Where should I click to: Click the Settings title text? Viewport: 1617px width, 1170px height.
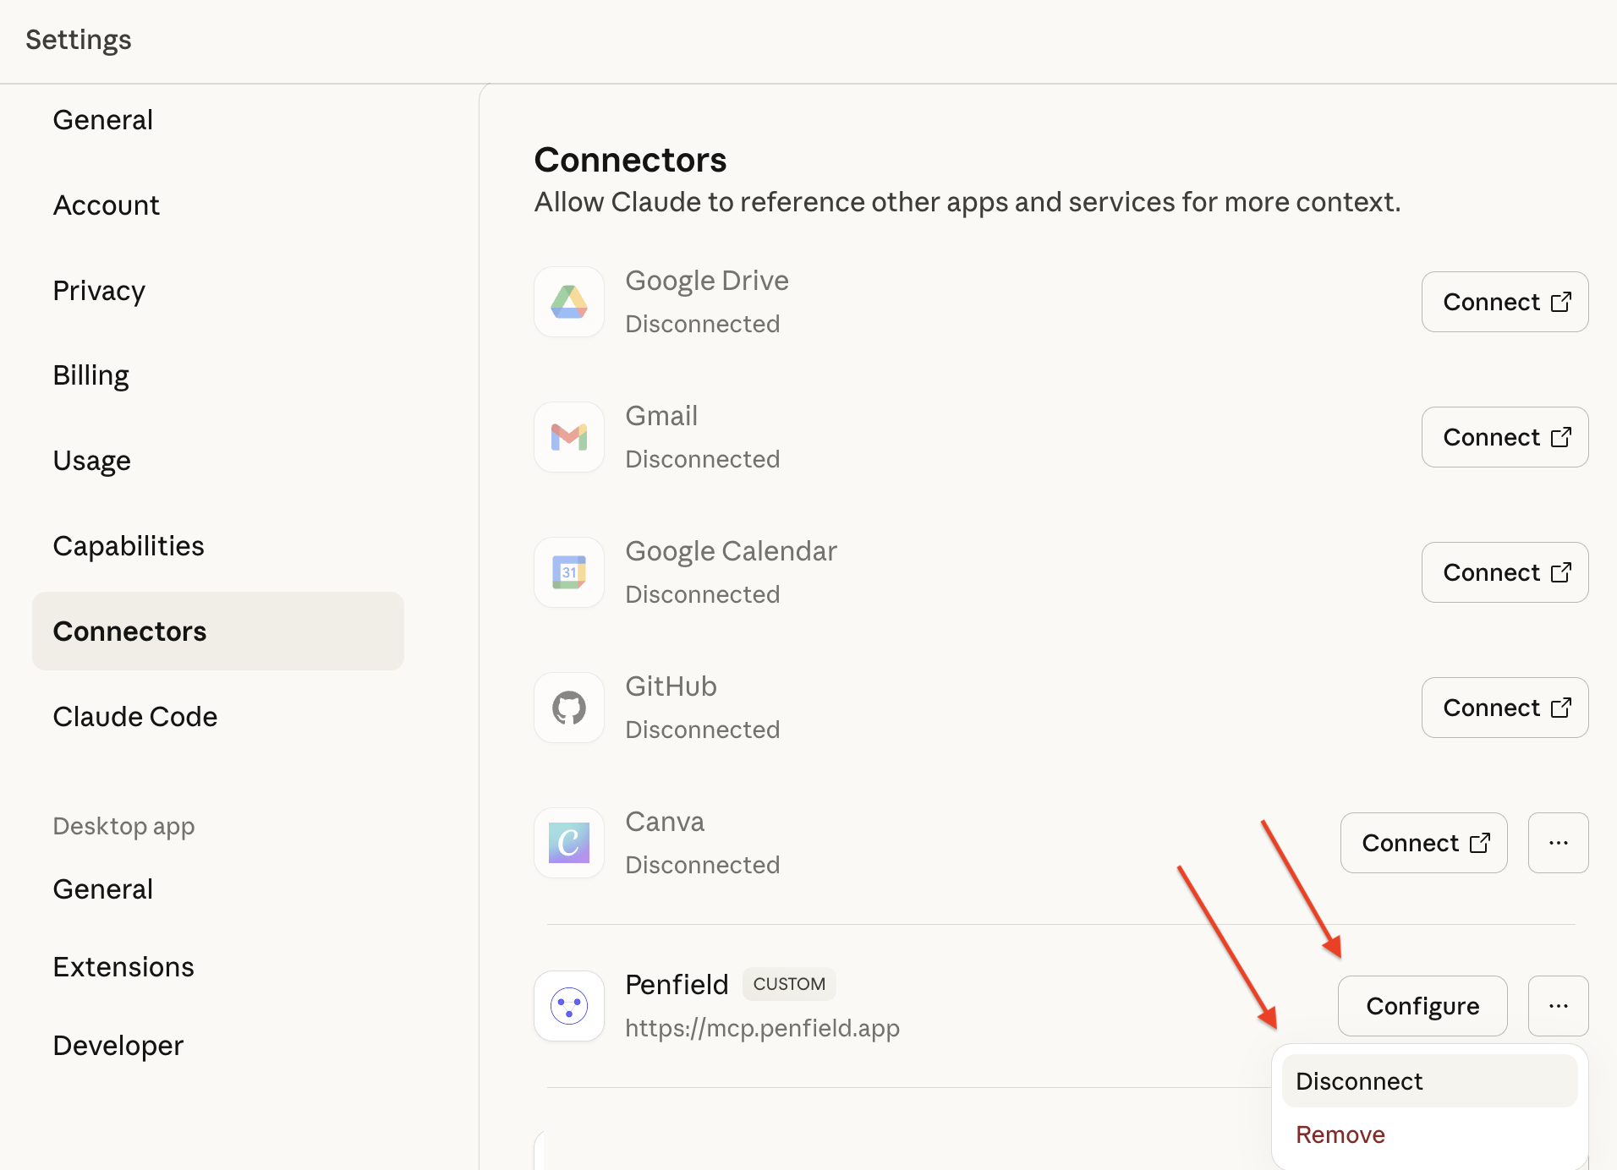point(79,40)
